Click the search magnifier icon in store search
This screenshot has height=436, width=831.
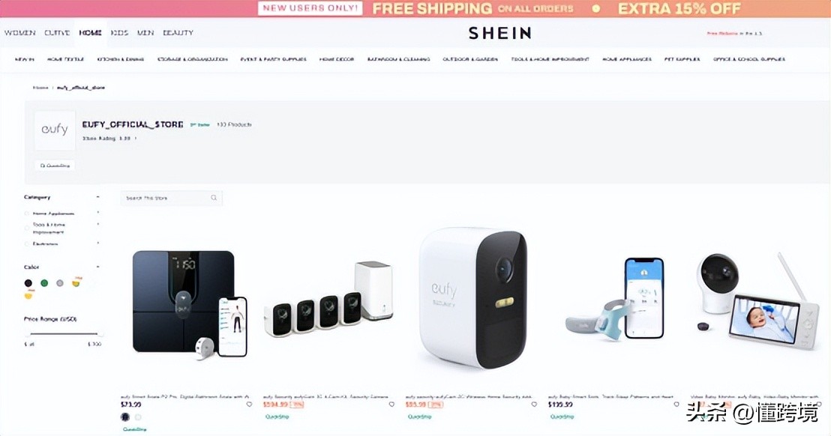pos(214,198)
